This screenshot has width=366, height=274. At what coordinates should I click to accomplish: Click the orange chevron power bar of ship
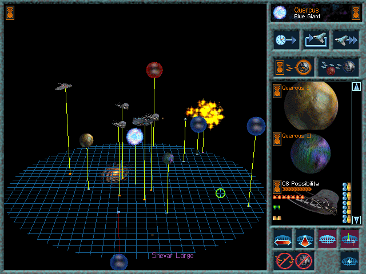coord(297,190)
